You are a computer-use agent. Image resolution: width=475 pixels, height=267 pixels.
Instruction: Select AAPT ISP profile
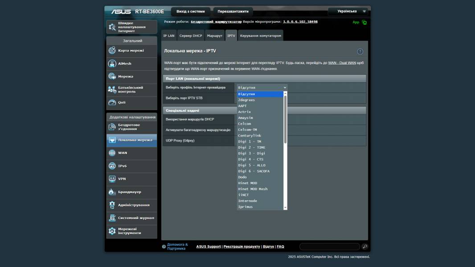tap(260, 106)
